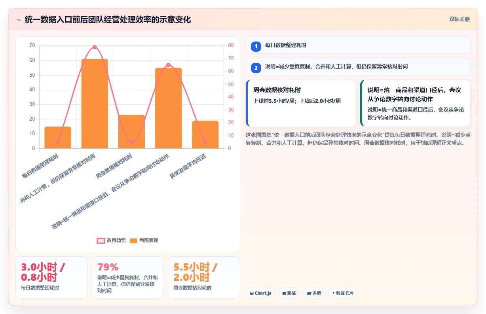This screenshot has height=314, width=486.
Task: Select numbered item 1 每日数据整理耗时
Action: pos(358,45)
